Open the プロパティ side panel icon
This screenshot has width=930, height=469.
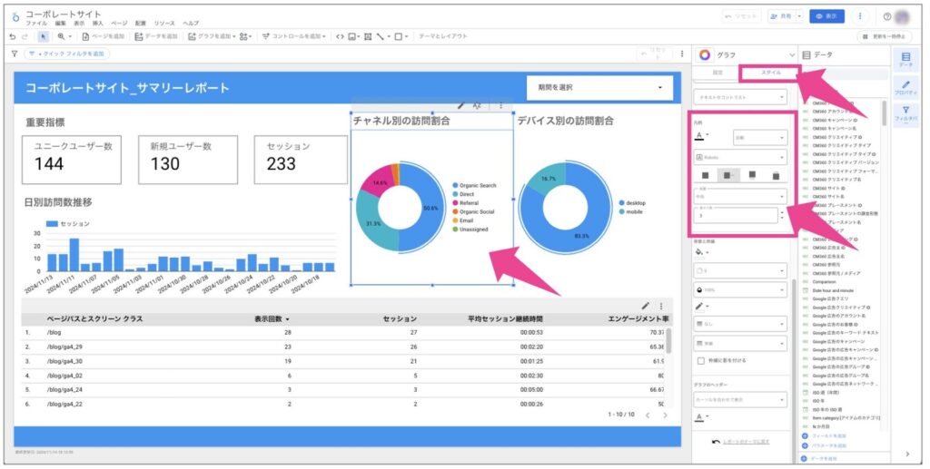[x=905, y=88]
